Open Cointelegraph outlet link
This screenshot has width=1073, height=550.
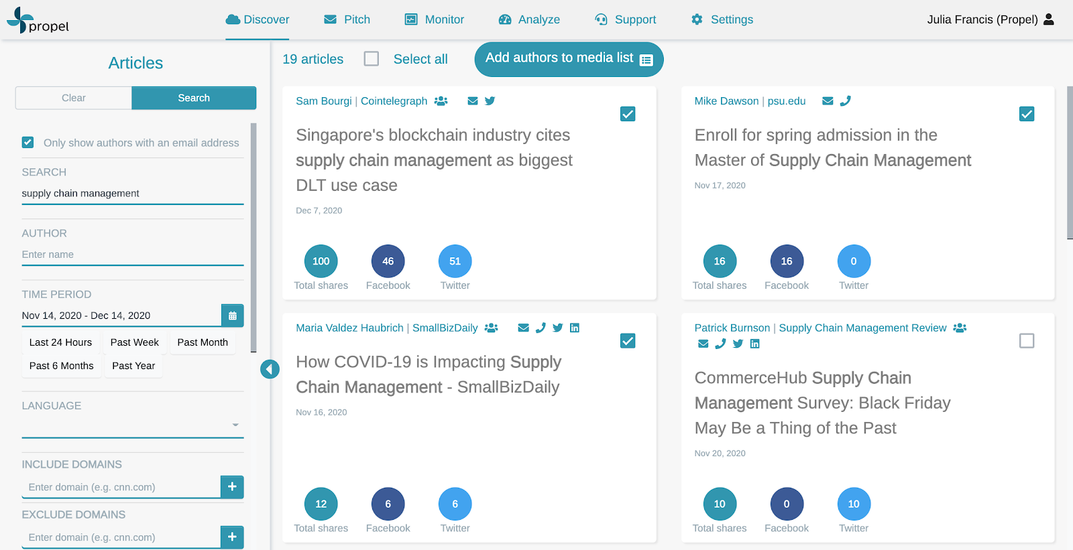[x=394, y=101]
